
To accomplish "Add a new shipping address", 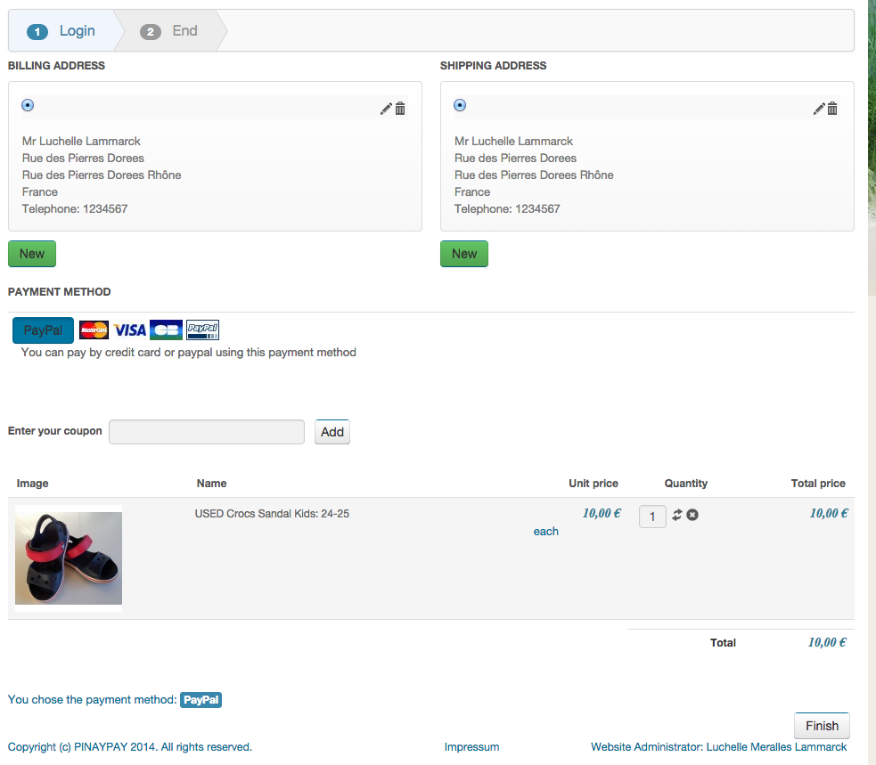I will click(x=464, y=254).
